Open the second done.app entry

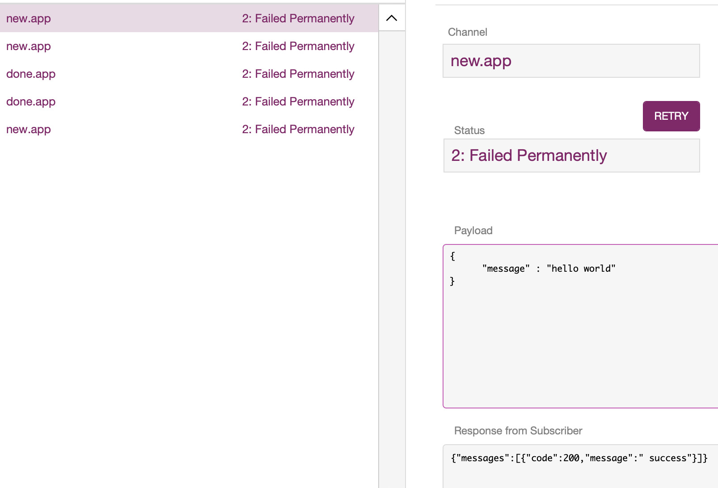31,101
